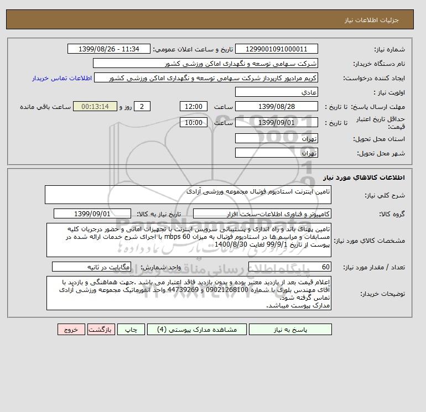Open اطلاعات تماس خریدار link
Viewport: 426px width, 412px height.
(x=62, y=78)
